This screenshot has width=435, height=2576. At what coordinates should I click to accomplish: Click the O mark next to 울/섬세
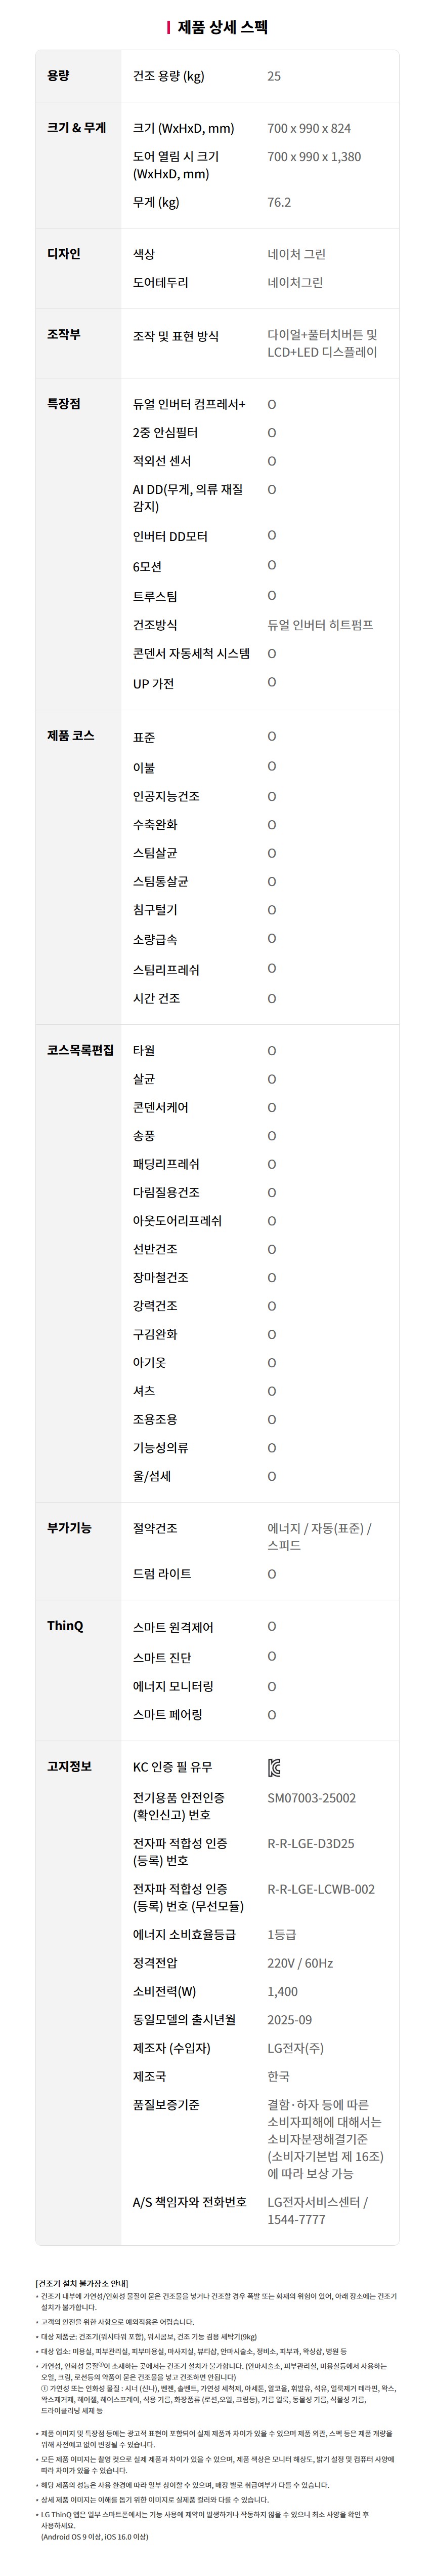[272, 1476]
